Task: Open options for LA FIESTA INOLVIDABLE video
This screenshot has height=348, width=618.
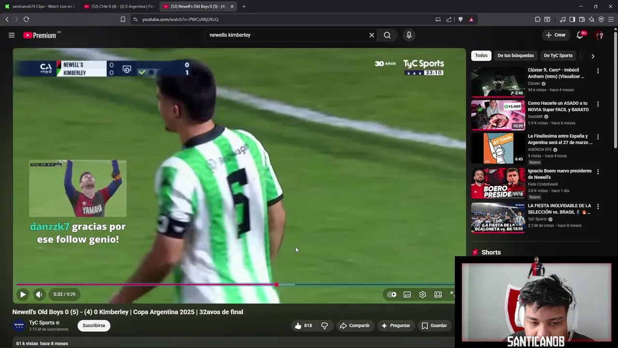Action: 598,206
